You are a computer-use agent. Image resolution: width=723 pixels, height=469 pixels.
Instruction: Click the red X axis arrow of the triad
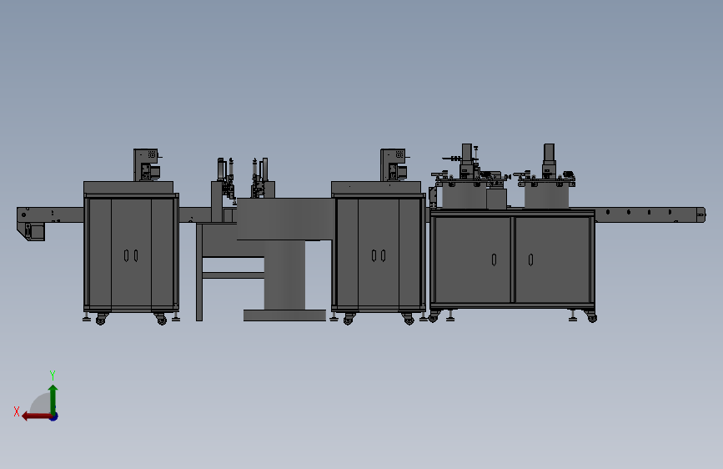click(x=37, y=416)
